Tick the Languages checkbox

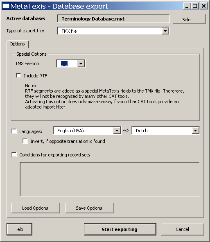(14, 131)
